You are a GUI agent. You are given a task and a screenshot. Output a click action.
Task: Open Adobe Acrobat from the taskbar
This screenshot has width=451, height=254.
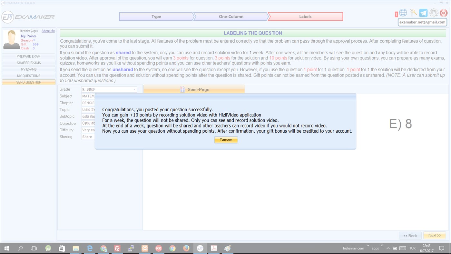pyautogui.click(x=214, y=248)
